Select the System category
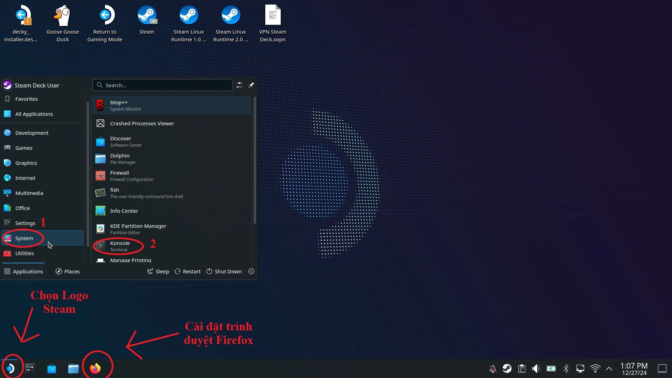 tap(42, 238)
